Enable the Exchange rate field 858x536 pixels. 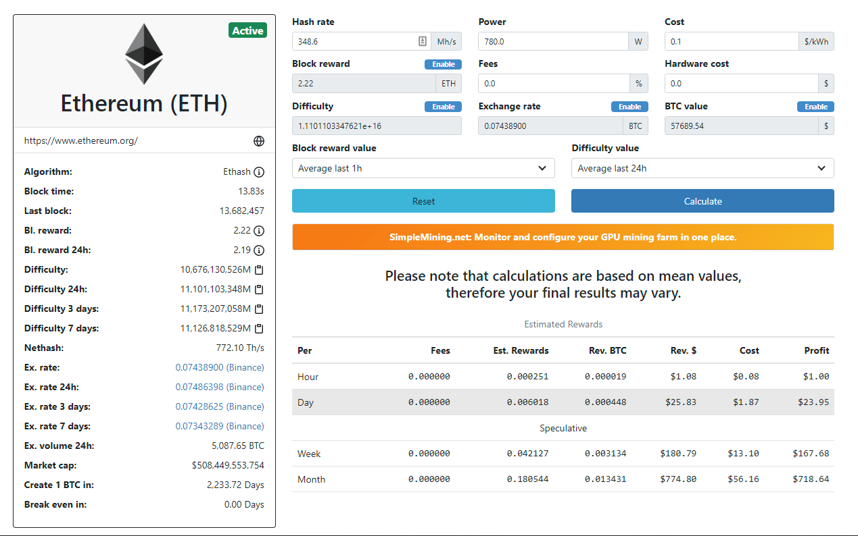[629, 107]
